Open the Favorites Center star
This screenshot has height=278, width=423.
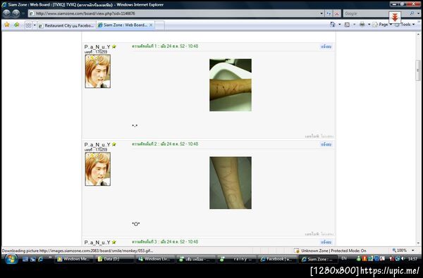click(x=7, y=25)
